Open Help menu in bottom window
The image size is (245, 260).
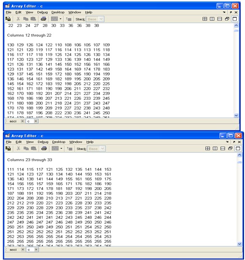pyautogui.click(x=90, y=142)
